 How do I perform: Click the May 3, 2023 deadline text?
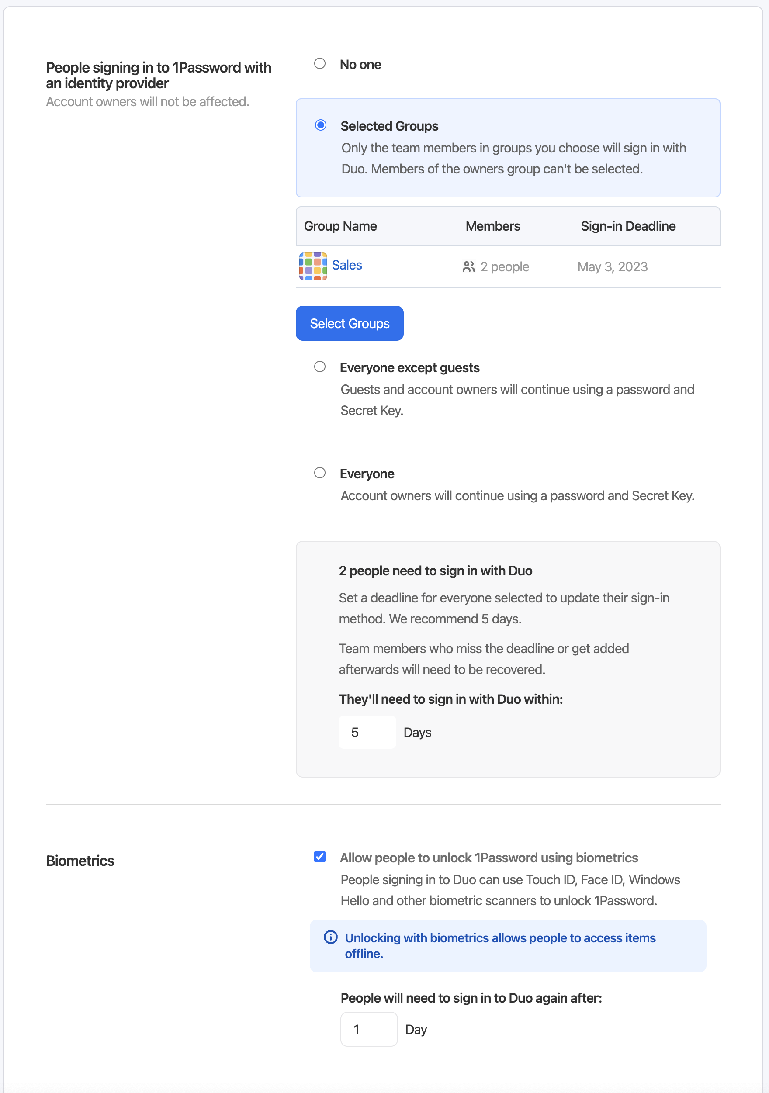(x=612, y=266)
